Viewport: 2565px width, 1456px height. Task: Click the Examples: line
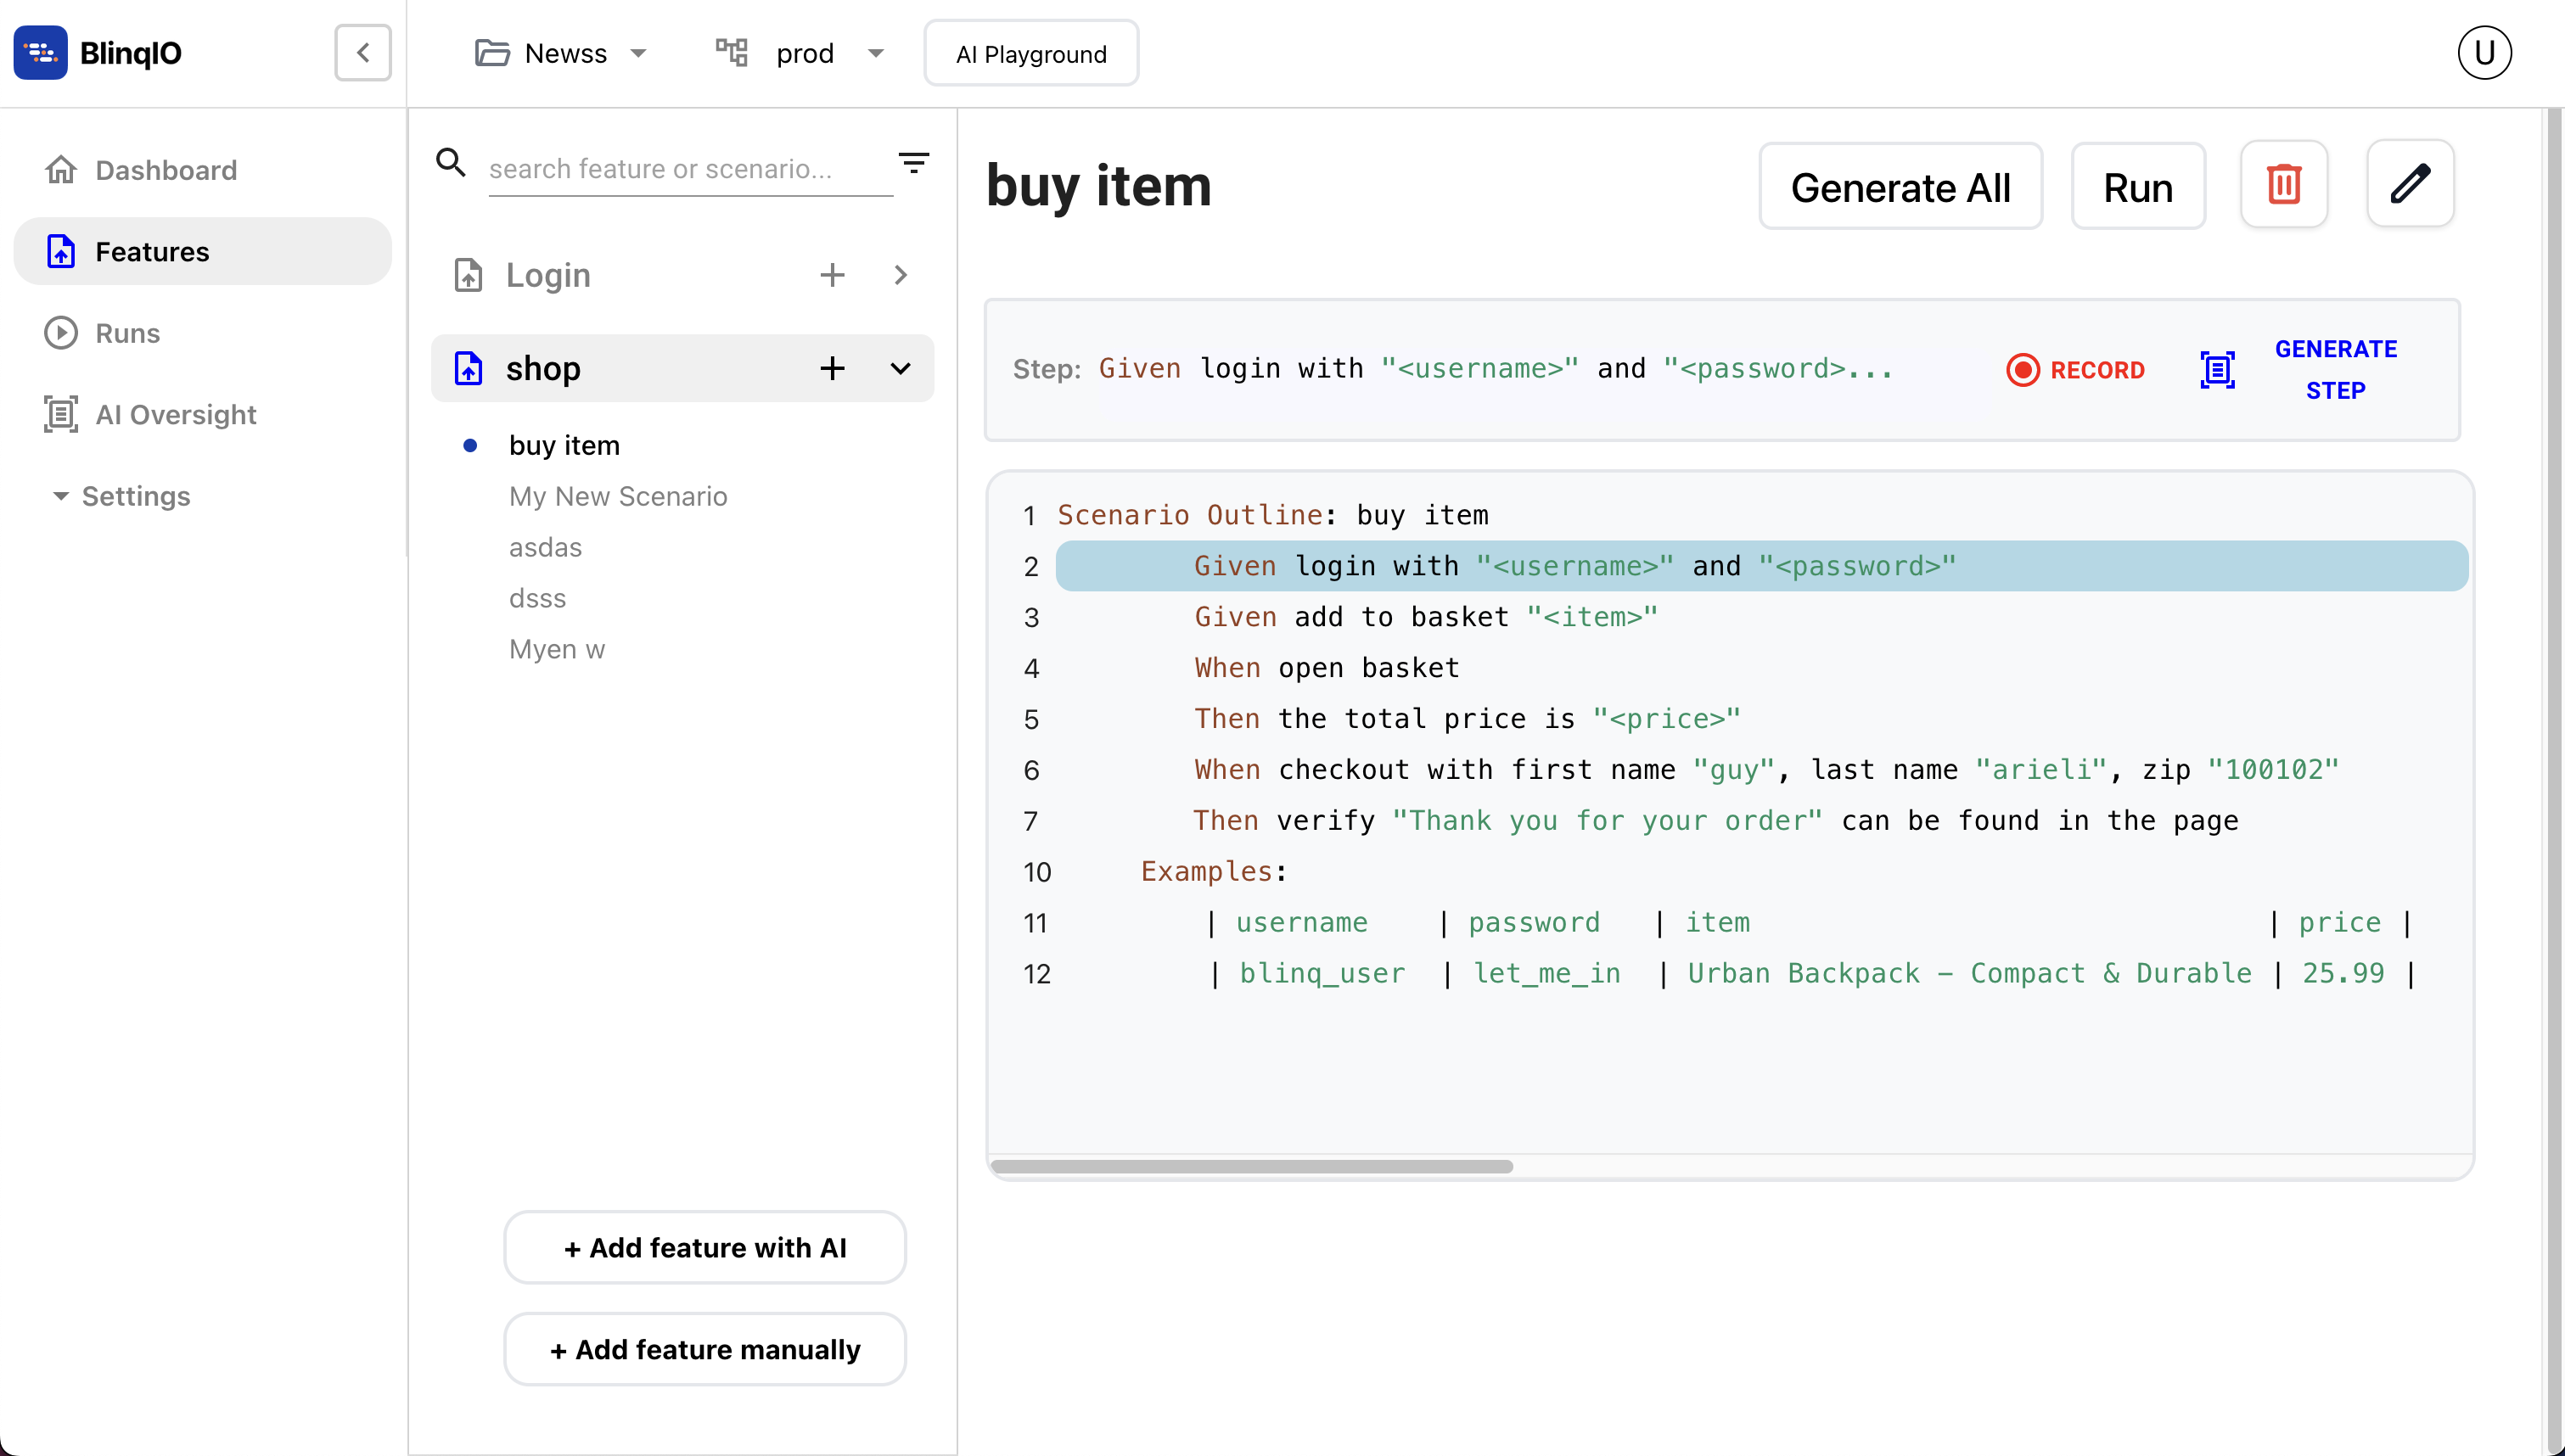tap(1214, 872)
